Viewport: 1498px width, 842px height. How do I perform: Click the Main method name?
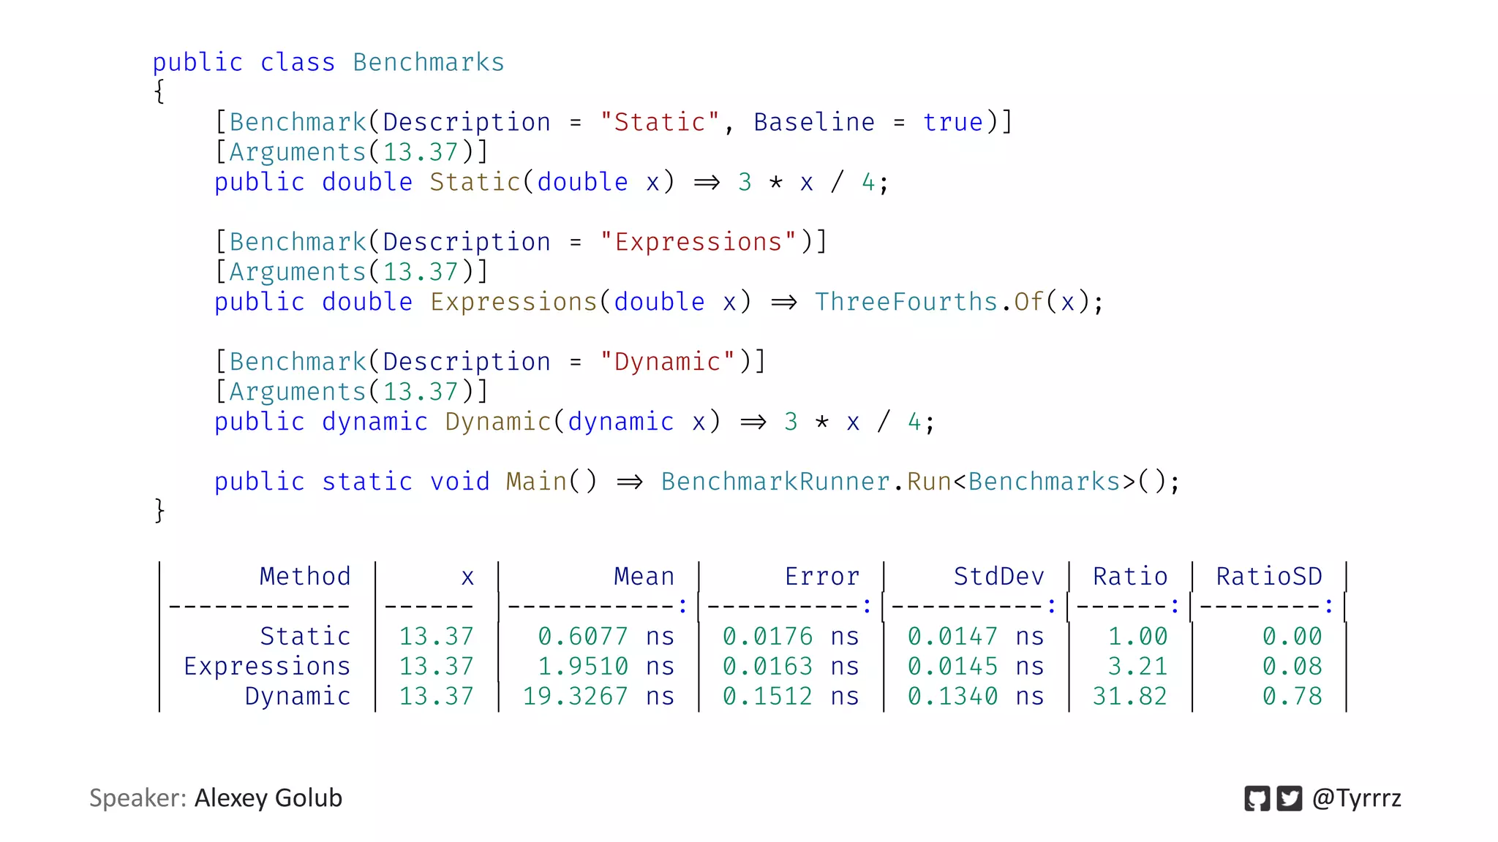coord(536,482)
